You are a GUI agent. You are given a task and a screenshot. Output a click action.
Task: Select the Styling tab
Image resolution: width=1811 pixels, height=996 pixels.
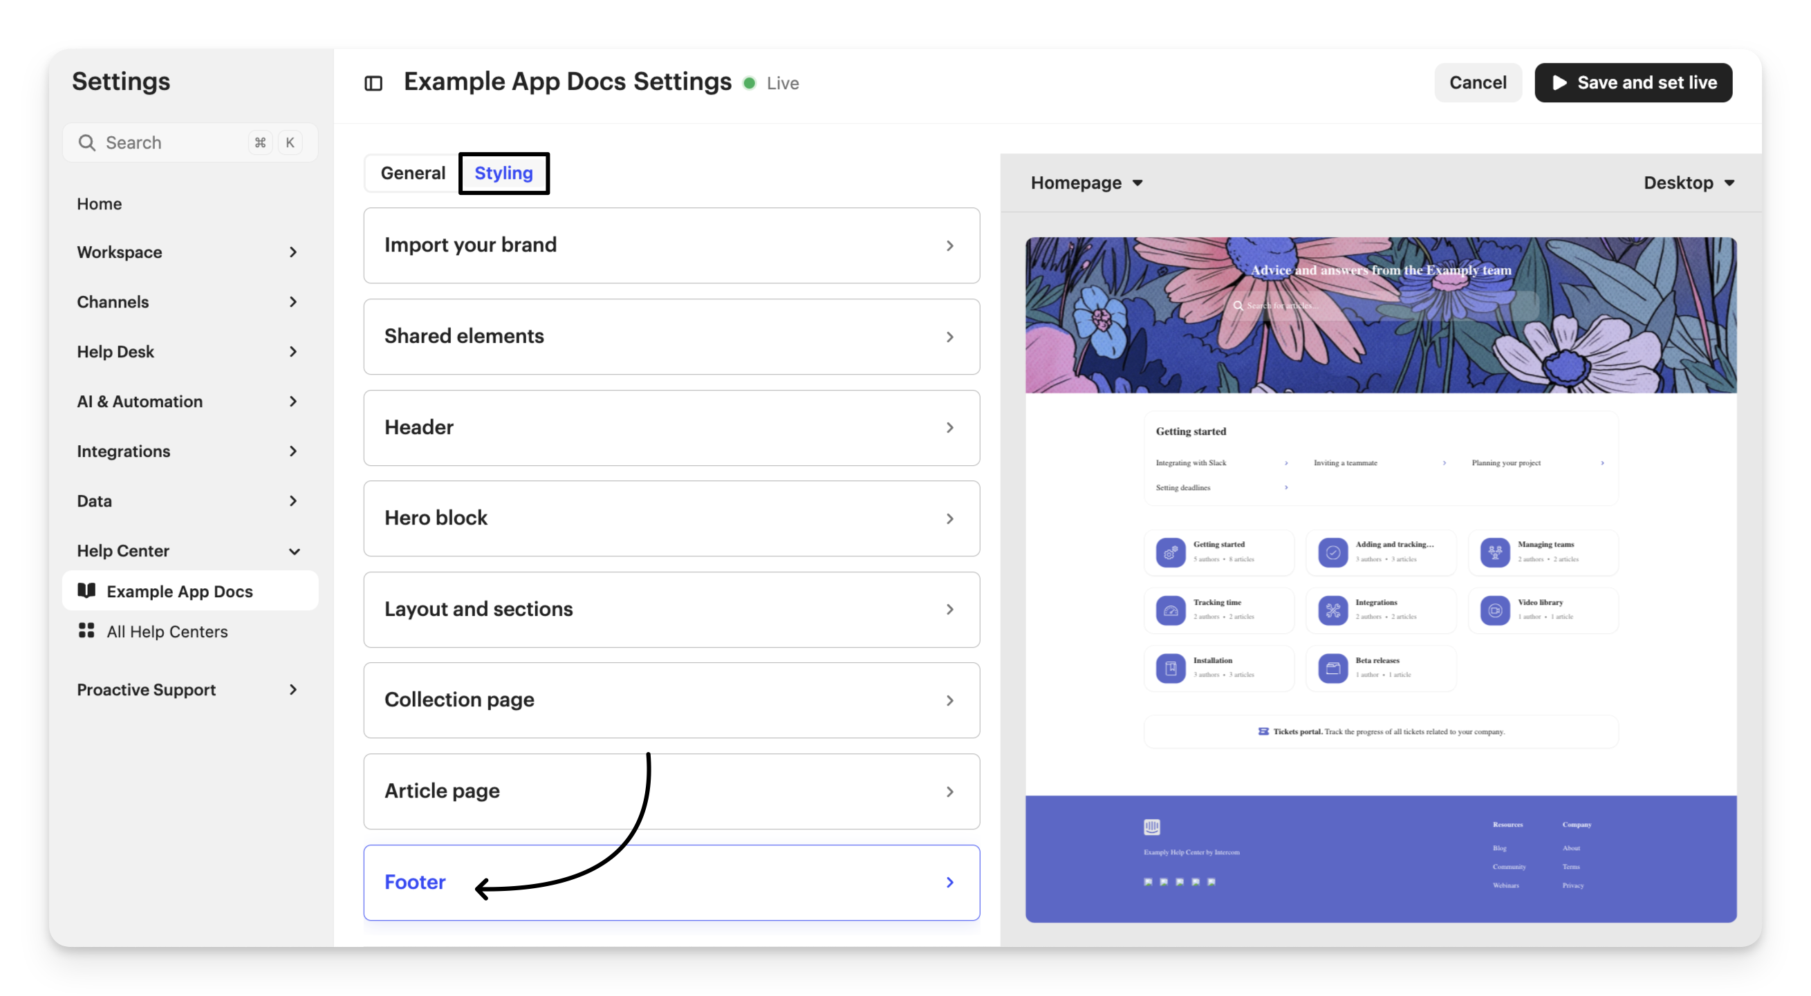pyautogui.click(x=503, y=173)
